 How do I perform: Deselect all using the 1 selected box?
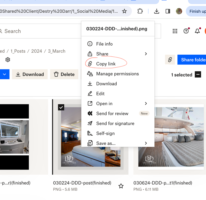click(198, 75)
